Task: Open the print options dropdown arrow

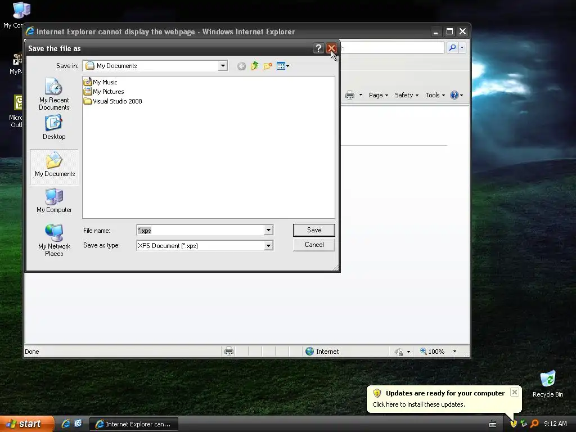Action: point(361,95)
